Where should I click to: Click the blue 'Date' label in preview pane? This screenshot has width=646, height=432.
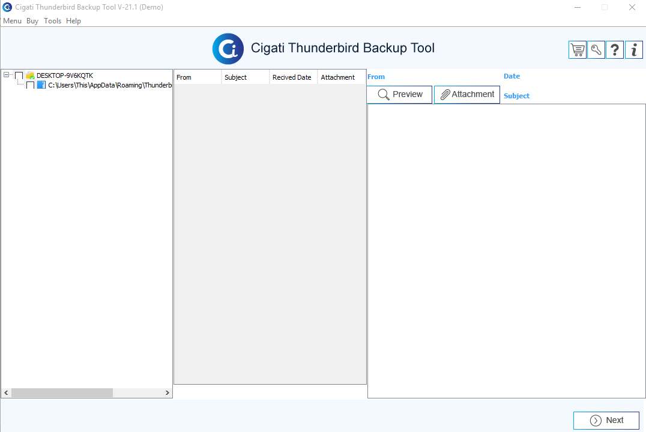[512, 76]
